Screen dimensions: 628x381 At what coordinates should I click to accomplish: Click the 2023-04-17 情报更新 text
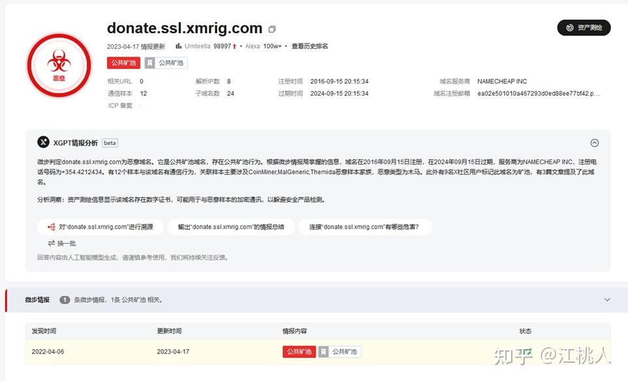(x=136, y=46)
